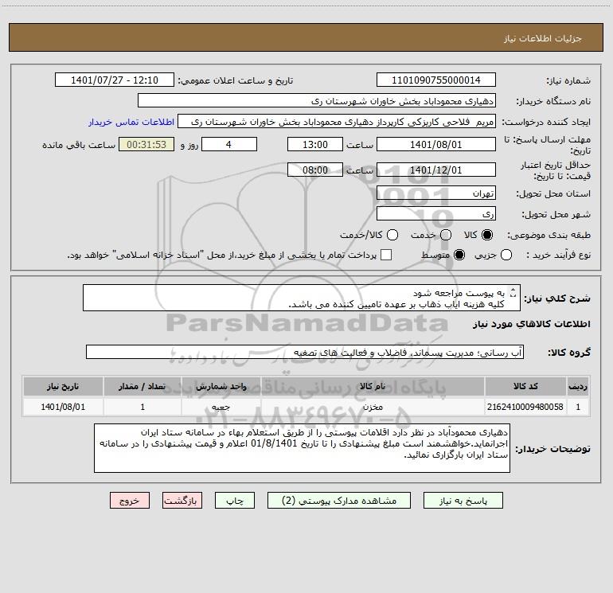Click the استان محل تحویل field تهران
The width and height of the screenshot is (613, 593).
tap(436, 193)
